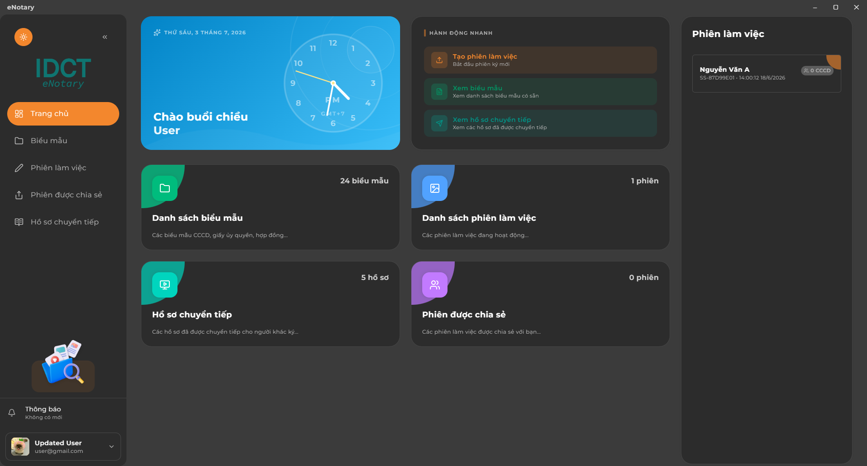867x466 pixels.
Task: Toggle the light/dark theme sun icon
Action: coord(23,37)
